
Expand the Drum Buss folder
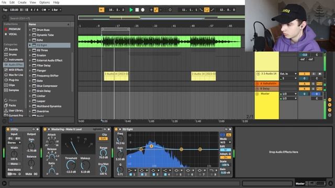[x=30, y=30]
